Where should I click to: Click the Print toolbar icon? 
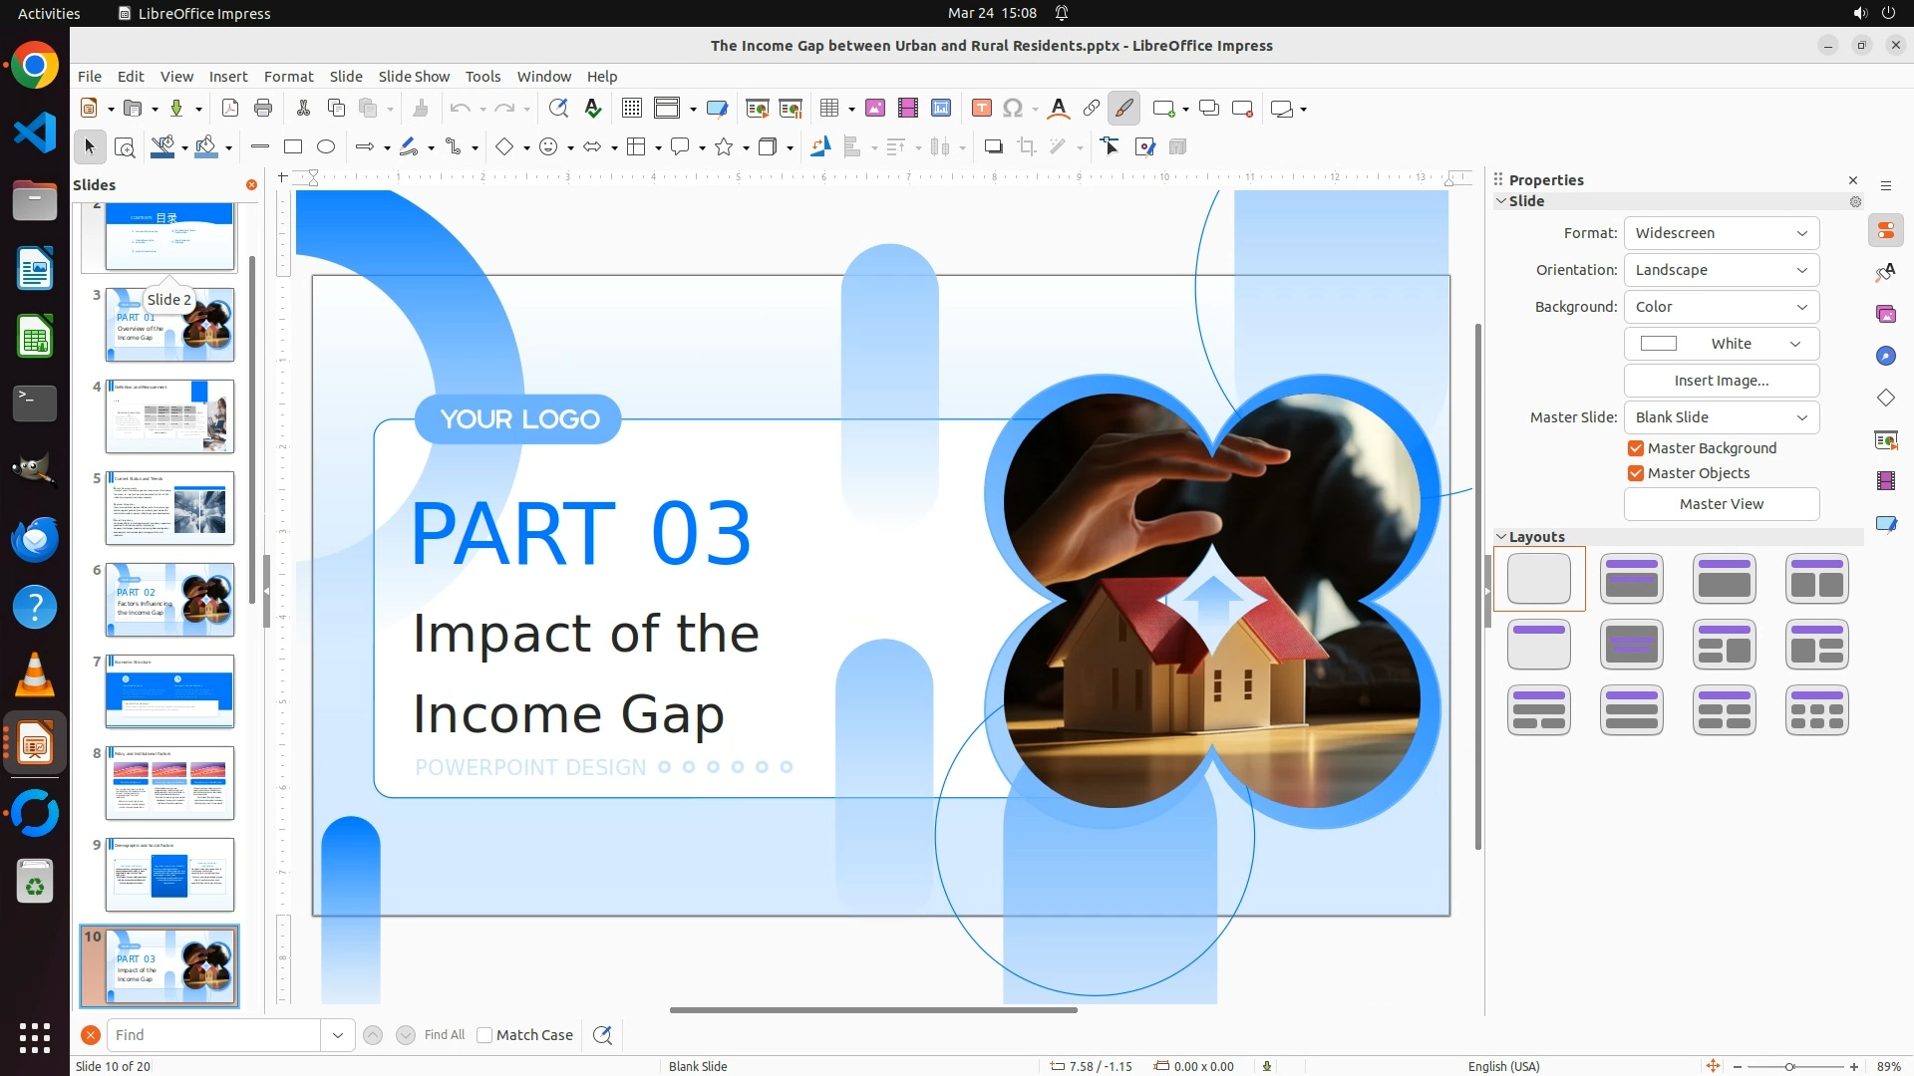pos(263,109)
